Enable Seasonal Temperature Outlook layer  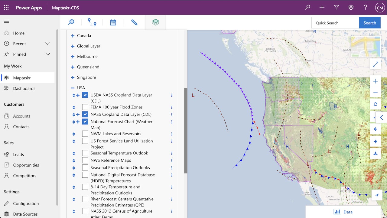pyautogui.click(x=85, y=153)
